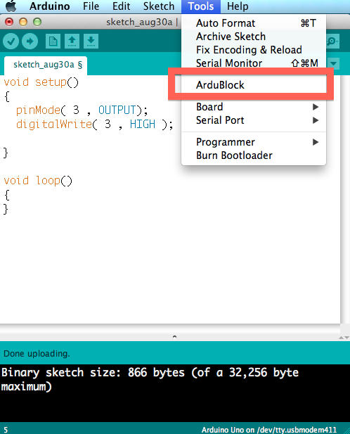The image size is (350, 434).
Task: Click the Arduino Uno port status text
Action: [269, 430]
